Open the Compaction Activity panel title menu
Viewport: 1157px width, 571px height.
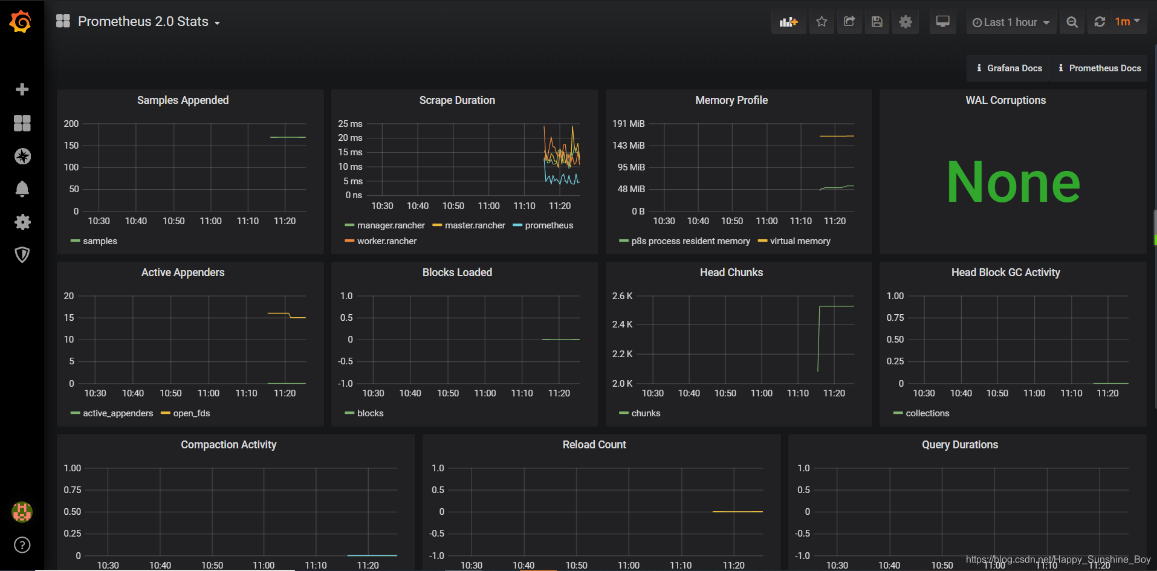click(x=228, y=445)
